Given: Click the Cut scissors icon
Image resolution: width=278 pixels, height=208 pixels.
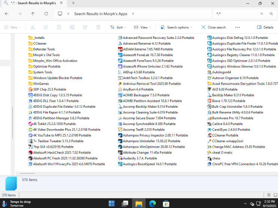Looking at the screenshot, I should point(33,27).
